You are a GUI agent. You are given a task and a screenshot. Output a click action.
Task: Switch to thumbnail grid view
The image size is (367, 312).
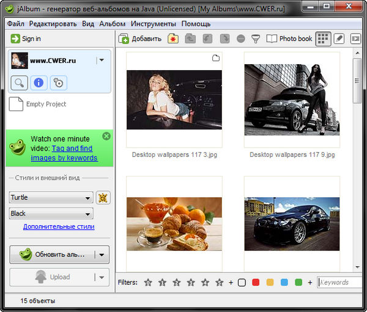[322, 38]
